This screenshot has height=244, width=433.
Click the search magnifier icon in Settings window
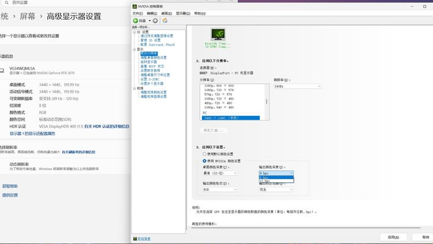click(x=6, y=2)
